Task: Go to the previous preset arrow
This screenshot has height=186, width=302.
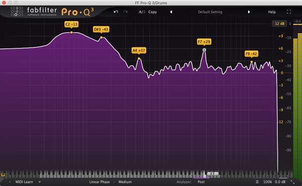Action: (171, 12)
